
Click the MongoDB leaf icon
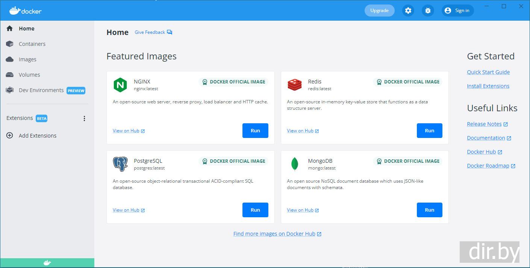click(294, 164)
